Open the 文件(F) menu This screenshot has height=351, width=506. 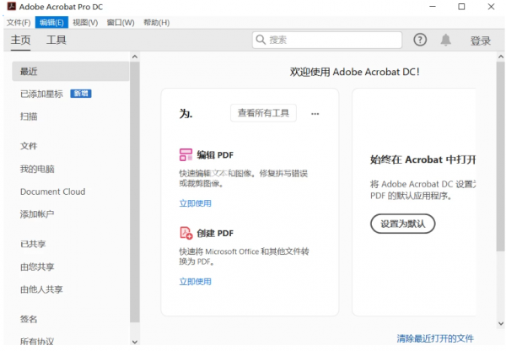19,23
